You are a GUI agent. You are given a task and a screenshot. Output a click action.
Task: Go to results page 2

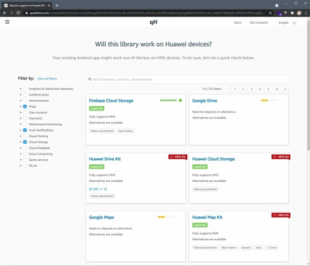coord(243,89)
